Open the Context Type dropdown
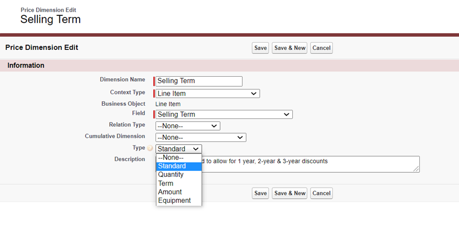This screenshot has width=459, height=242. click(207, 94)
